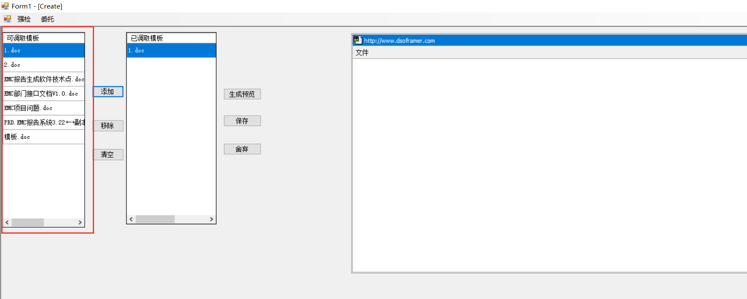Click the 保存 button

[242, 121]
